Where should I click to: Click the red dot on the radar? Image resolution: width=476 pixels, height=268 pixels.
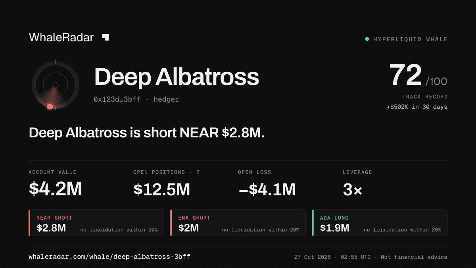coord(50,106)
